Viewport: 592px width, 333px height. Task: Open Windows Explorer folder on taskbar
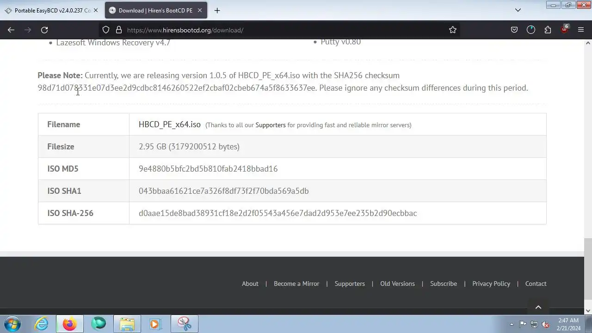coord(127,324)
